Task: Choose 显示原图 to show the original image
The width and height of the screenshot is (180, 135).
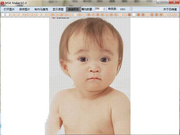Action: [58, 9]
